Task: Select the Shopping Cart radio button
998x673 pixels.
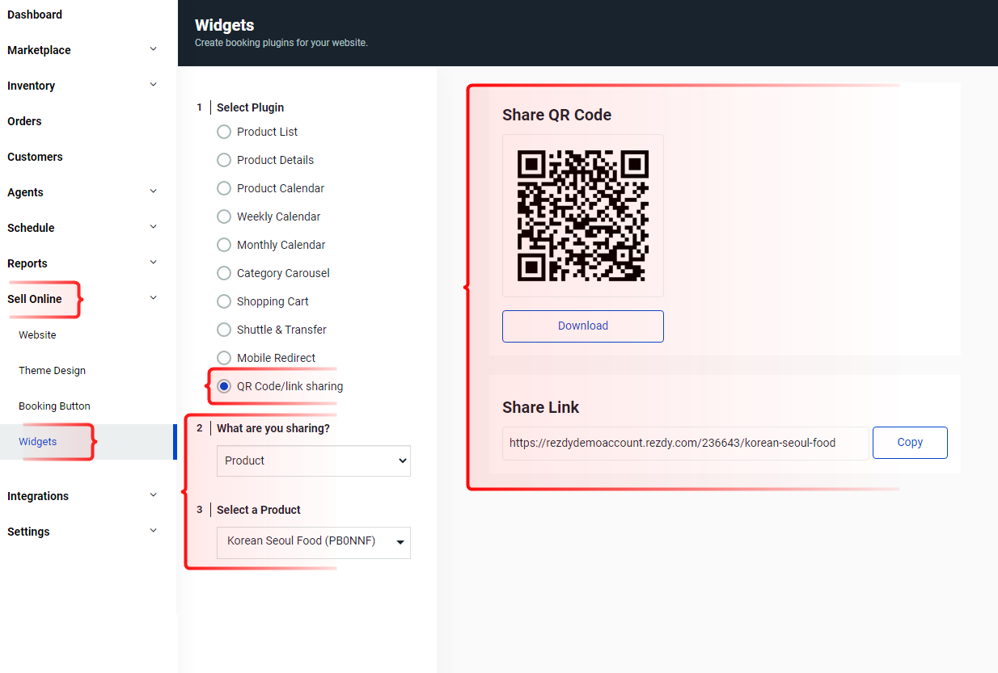Action: click(224, 301)
